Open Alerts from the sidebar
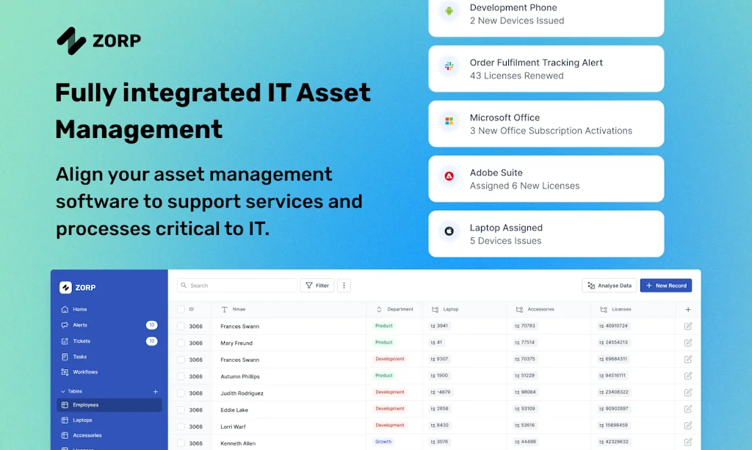The image size is (752, 450). tap(79, 325)
